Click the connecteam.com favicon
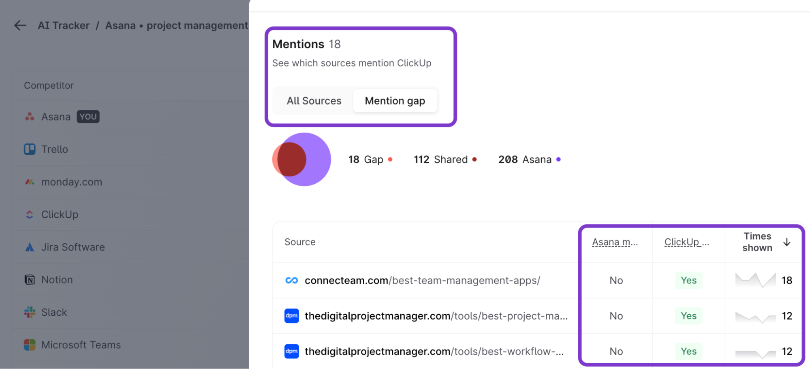The image size is (810, 369). pyautogui.click(x=291, y=280)
